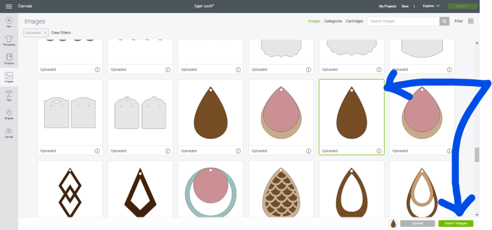The height and width of the screenshot is (230, 492).
Task: Open the Shapes tool
Action: tap(9, 114)
